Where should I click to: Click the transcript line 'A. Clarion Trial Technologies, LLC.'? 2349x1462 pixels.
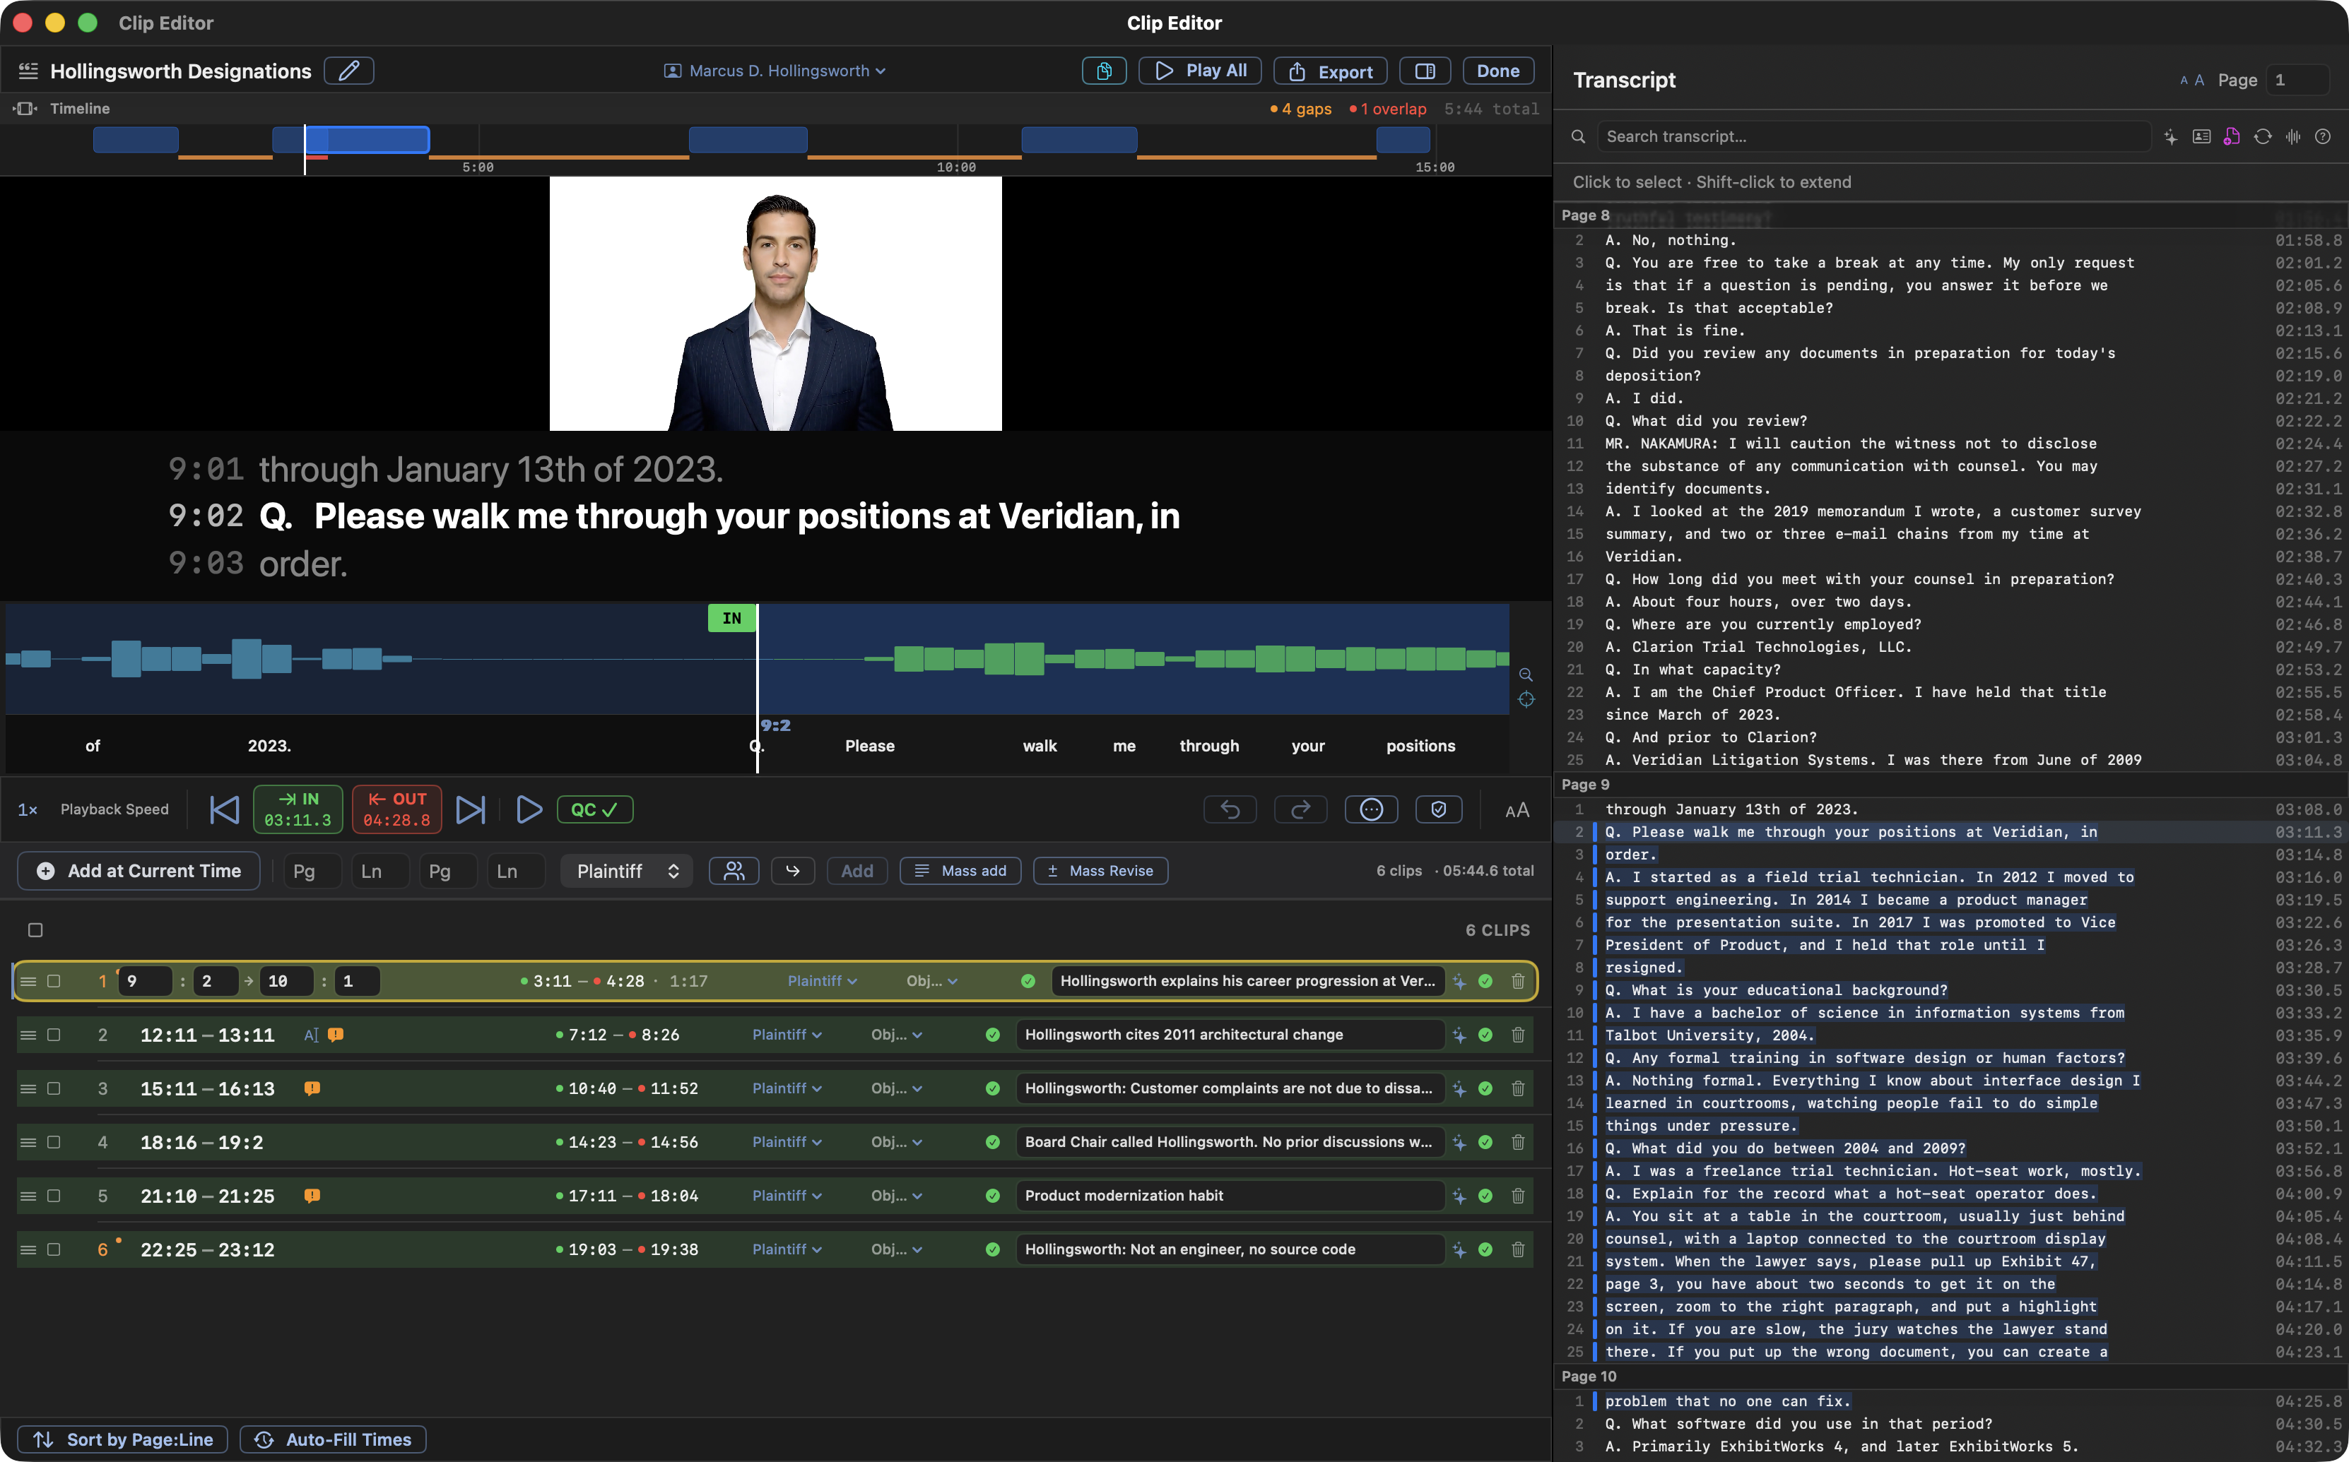[x=1757, y=647]
